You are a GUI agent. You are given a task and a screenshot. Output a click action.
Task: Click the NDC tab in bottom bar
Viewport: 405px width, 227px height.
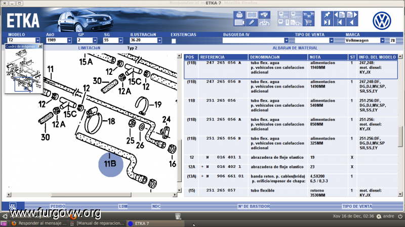click(x=156, y=206)
